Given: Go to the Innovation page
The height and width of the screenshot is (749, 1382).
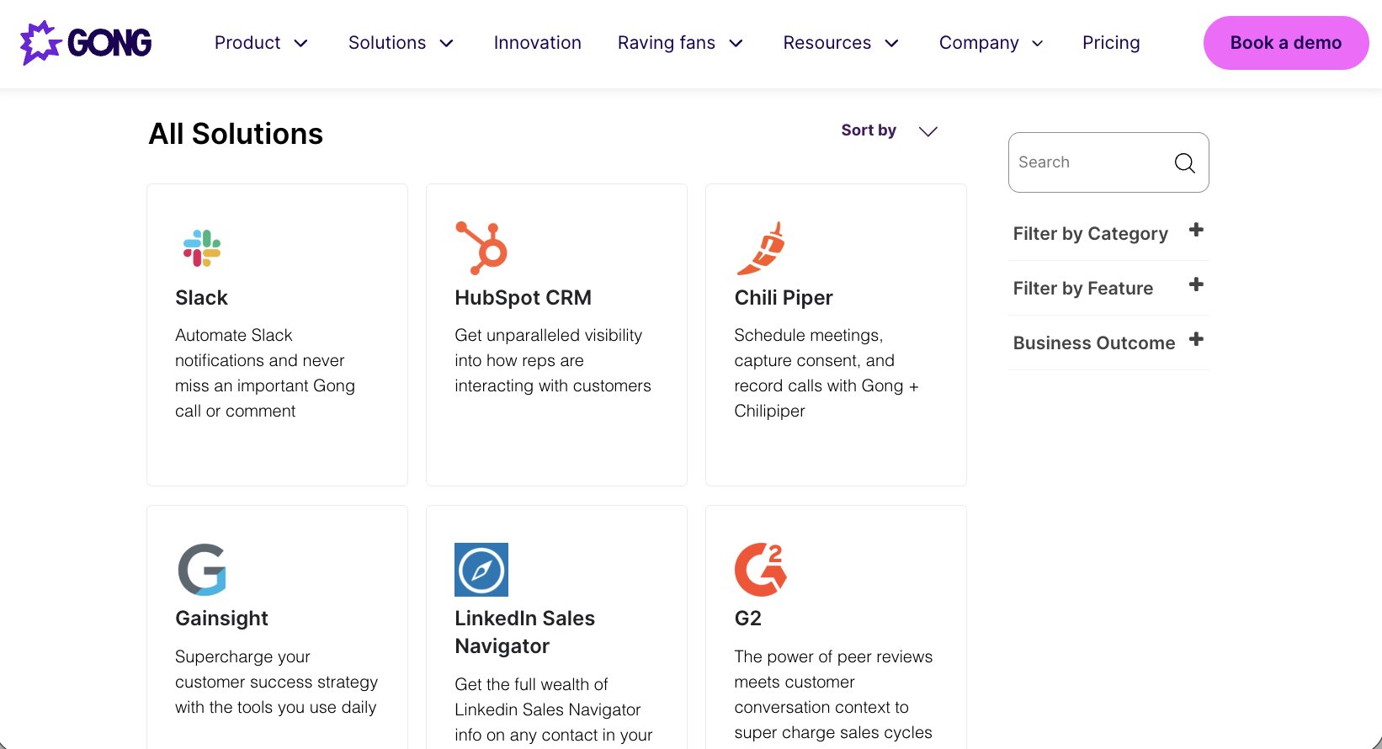Looking at the screenshot, I should pyautogui.click(x=538, y=43).
